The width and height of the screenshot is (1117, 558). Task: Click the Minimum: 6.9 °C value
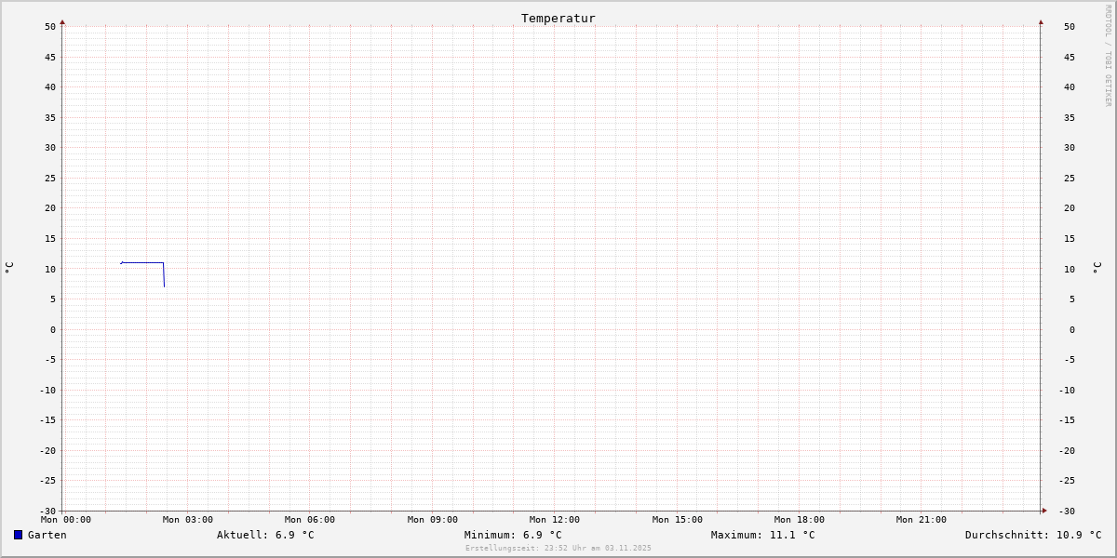point(513,535)
